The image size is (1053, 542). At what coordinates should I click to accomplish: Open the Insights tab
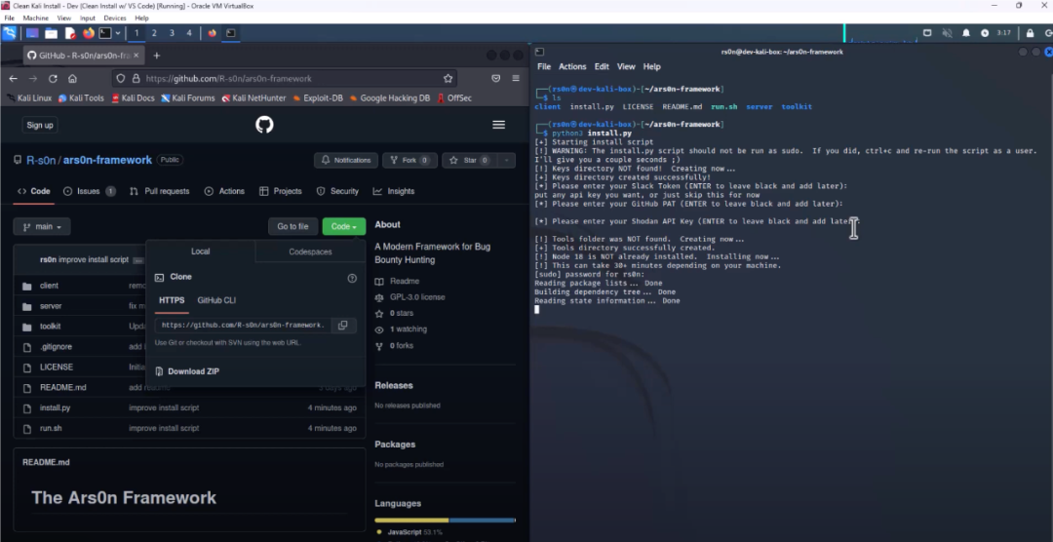[394, 191]
